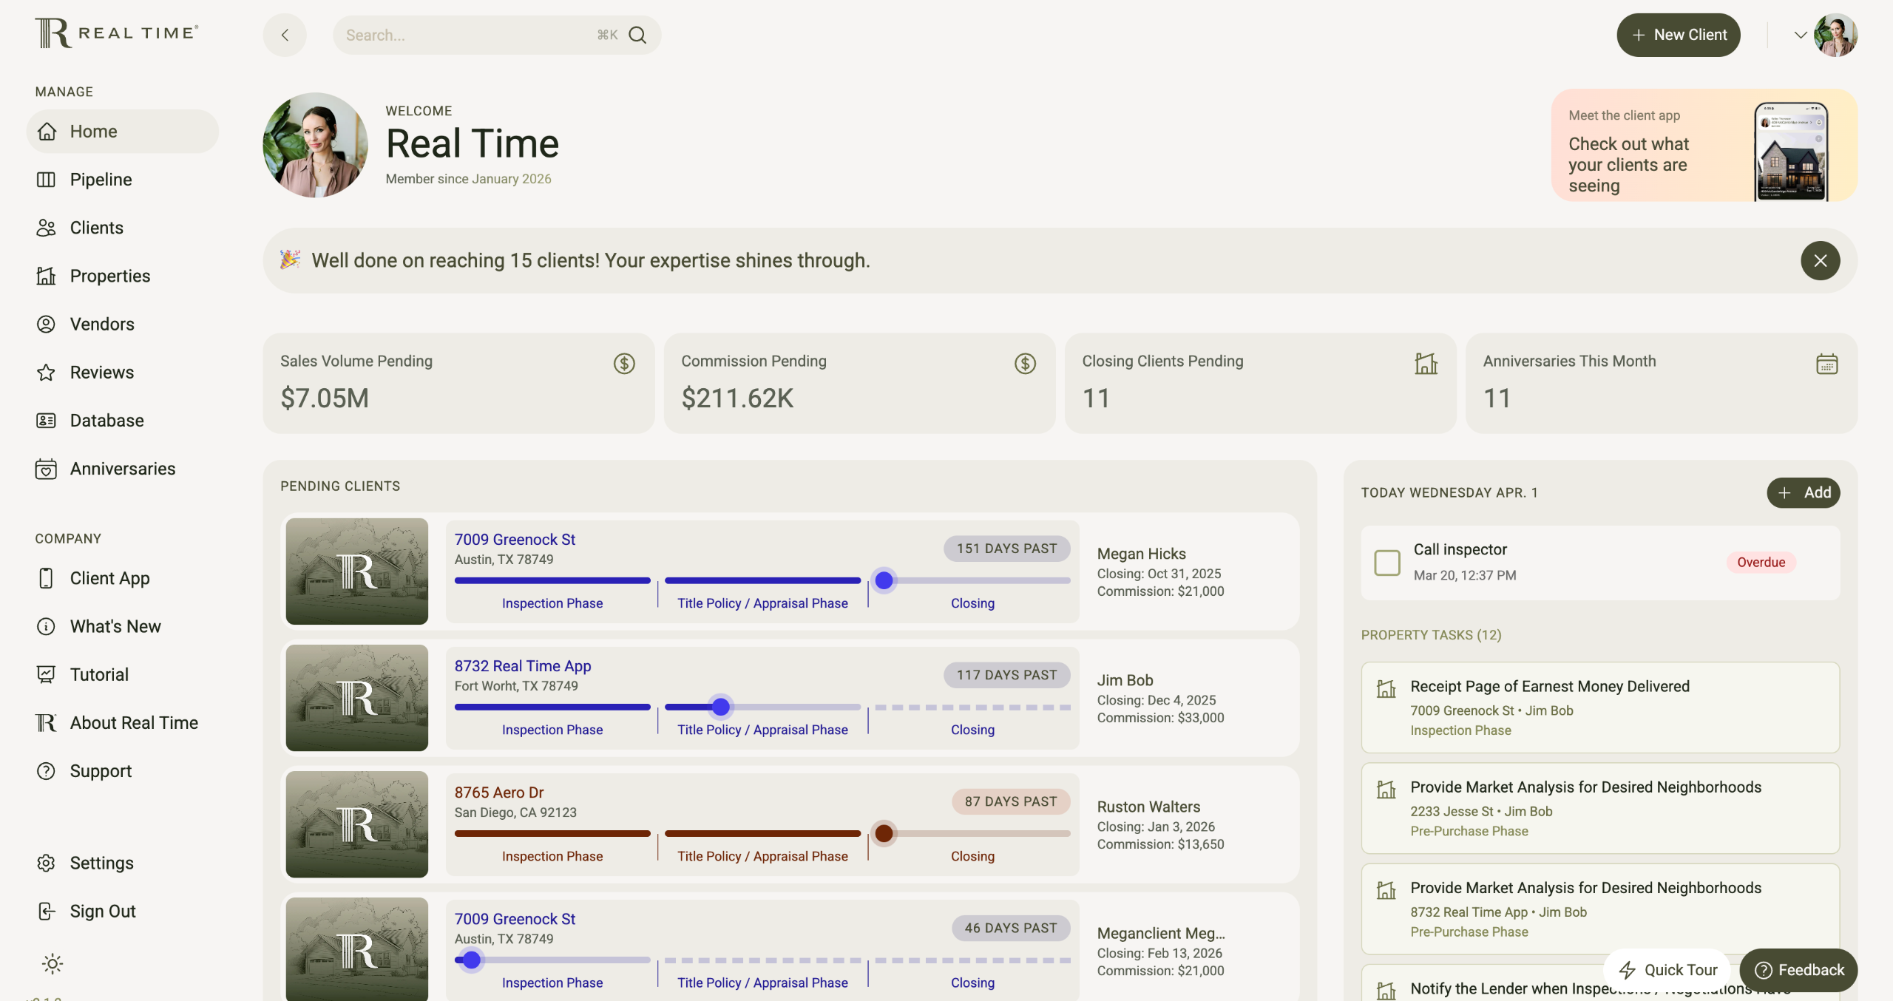Go to Vendors in sidebar
The width and height of the screenshot is (1893, 1001).
tap(102, 324)
